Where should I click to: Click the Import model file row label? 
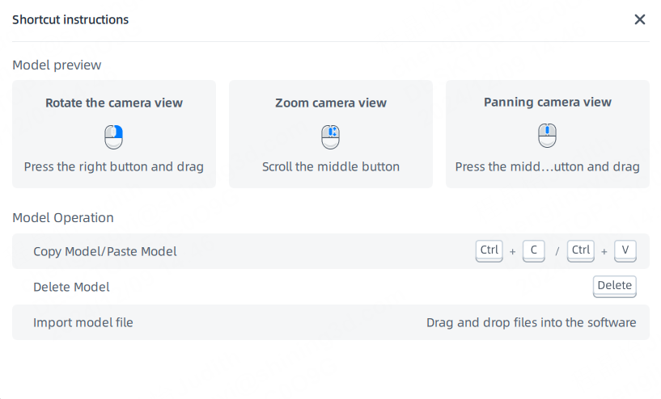[x=83, y=322]
